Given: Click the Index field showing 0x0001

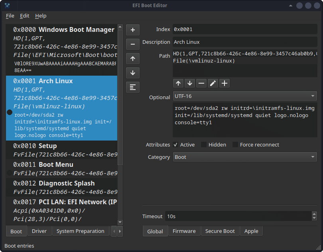Looking at the screenshot, I should click(245, 29).
